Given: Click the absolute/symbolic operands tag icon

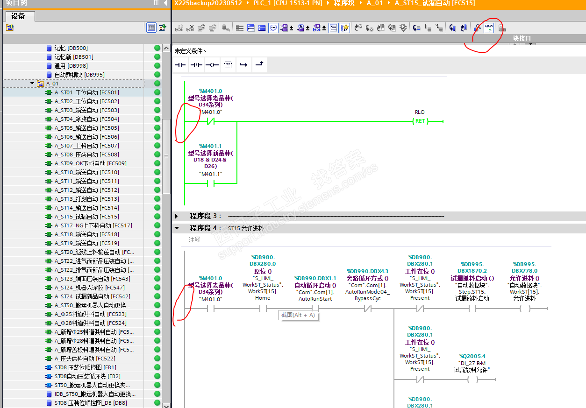Looking at the screenshot, I should (x=285, y=28).
